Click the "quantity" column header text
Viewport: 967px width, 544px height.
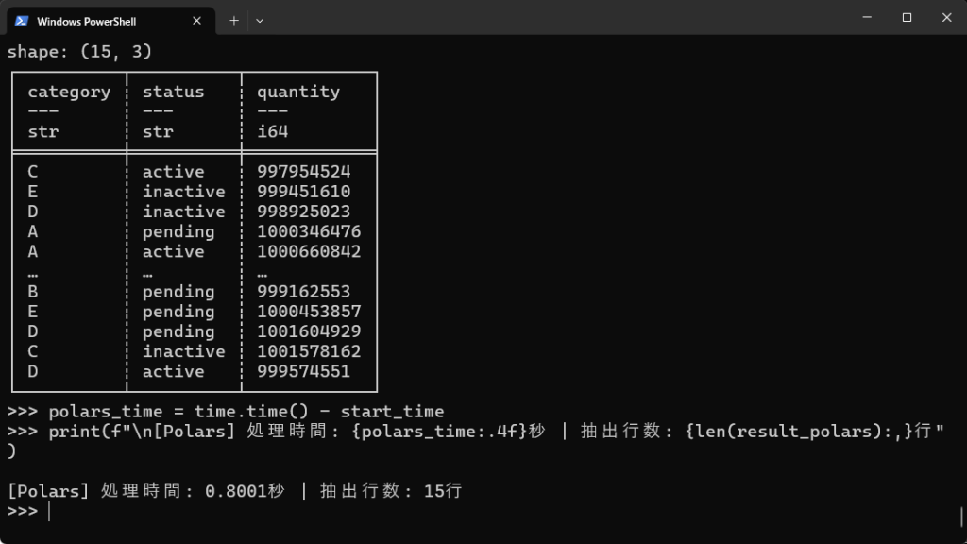[x=297, y=92]
